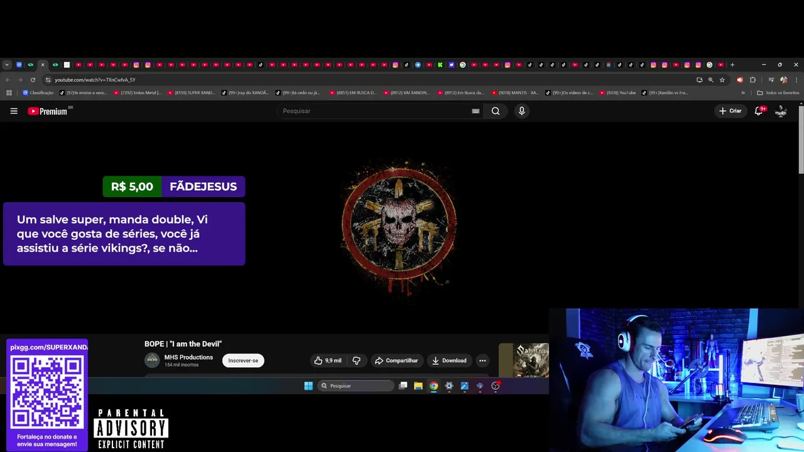
Task: Open the media control icon in Chrome's toolbar
Action: coord(771,80)
